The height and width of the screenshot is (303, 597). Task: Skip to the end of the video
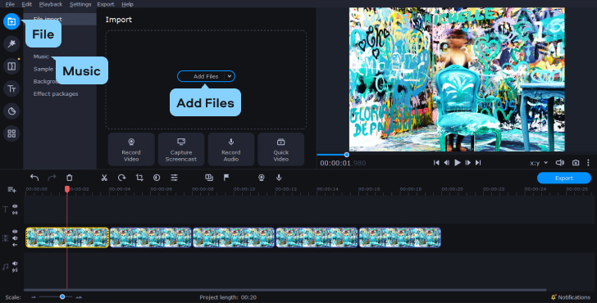pos(478,163)
